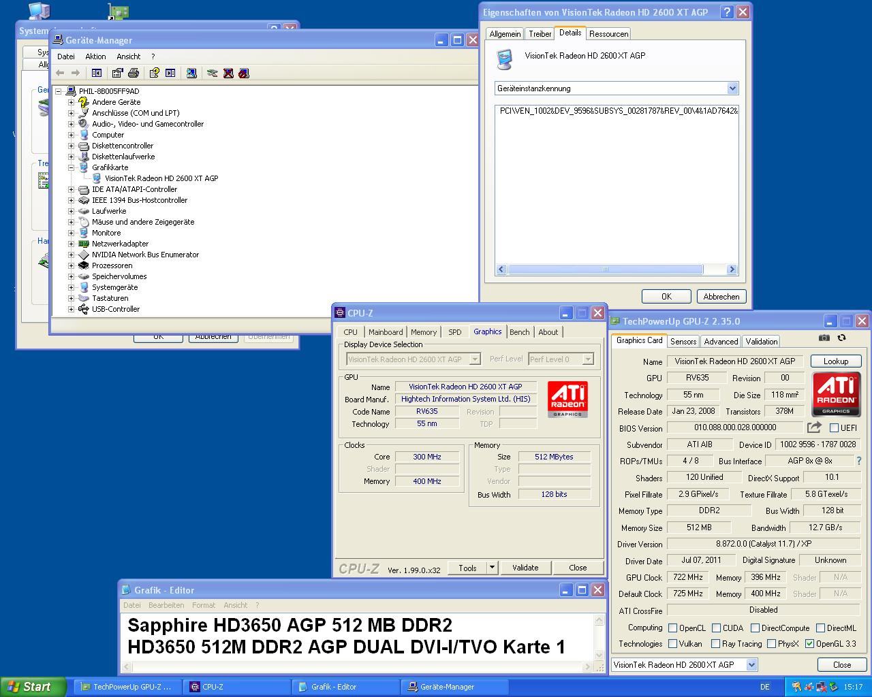Click ATI Radeon logo in GPU-Z
This screenshot has width=872, height=697.
(x=836, y=394)
